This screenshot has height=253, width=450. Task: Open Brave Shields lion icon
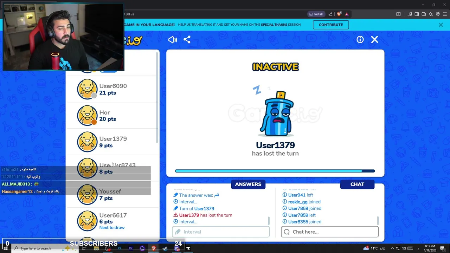pyautogui.click(x=339, y=14)
